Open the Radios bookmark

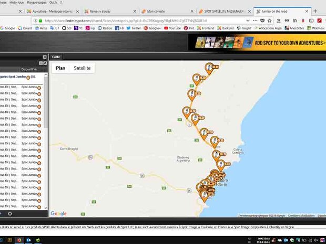[x=105, y=28]
